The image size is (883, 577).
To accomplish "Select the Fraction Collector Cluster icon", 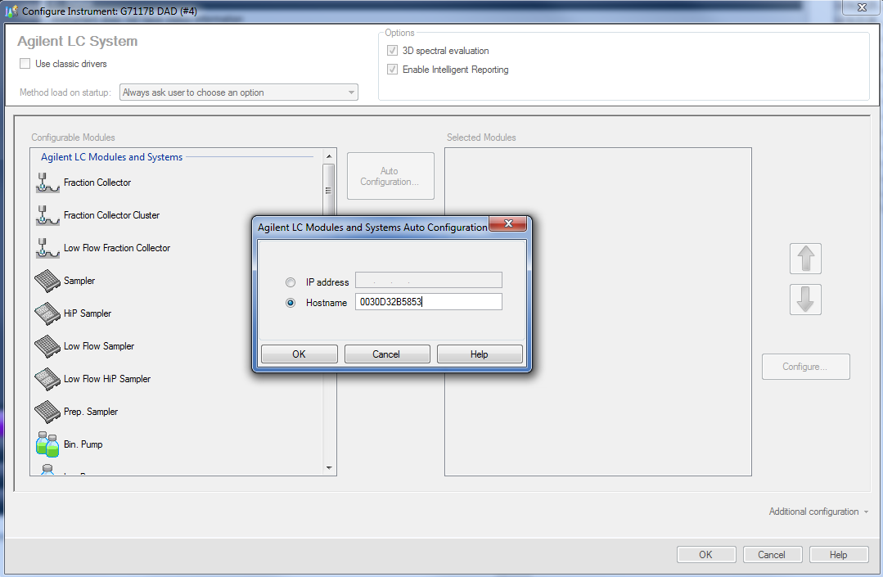I will point(47,215).
